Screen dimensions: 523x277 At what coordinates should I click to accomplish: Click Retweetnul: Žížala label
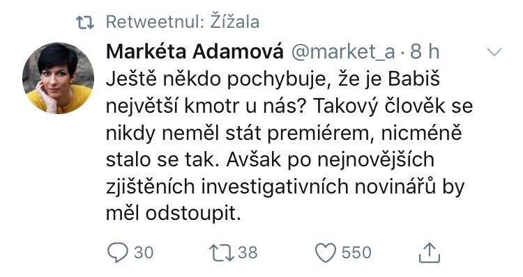point(183,22)
